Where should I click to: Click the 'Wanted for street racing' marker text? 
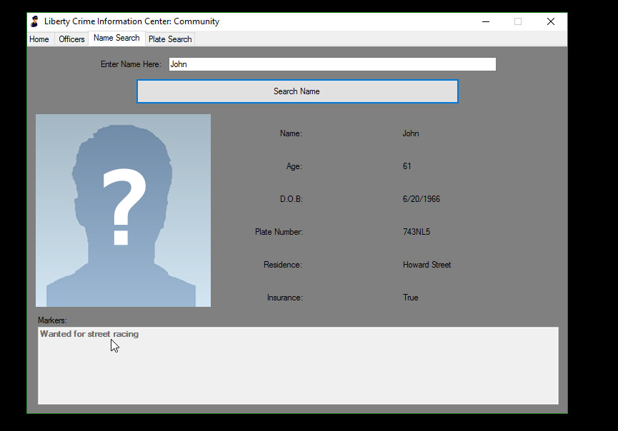pos(89,334)
